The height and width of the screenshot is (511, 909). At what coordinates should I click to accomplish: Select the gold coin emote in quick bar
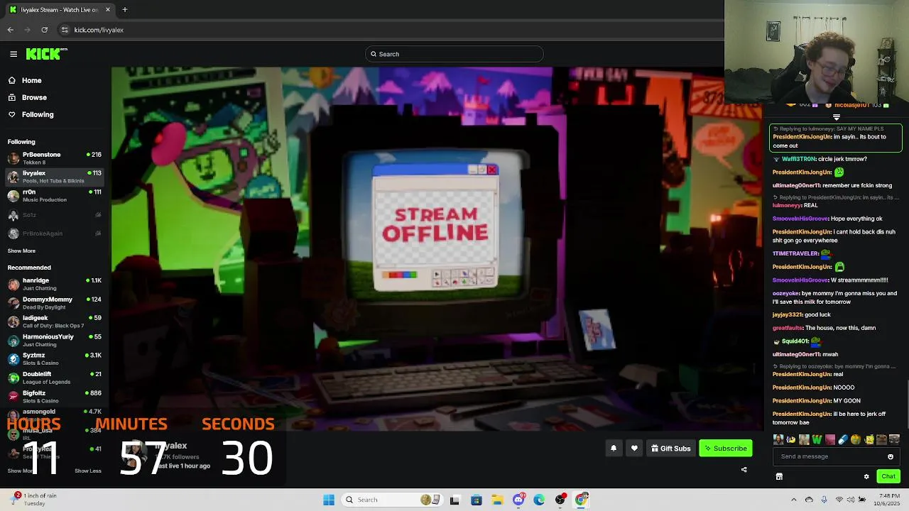pos(856,440)
